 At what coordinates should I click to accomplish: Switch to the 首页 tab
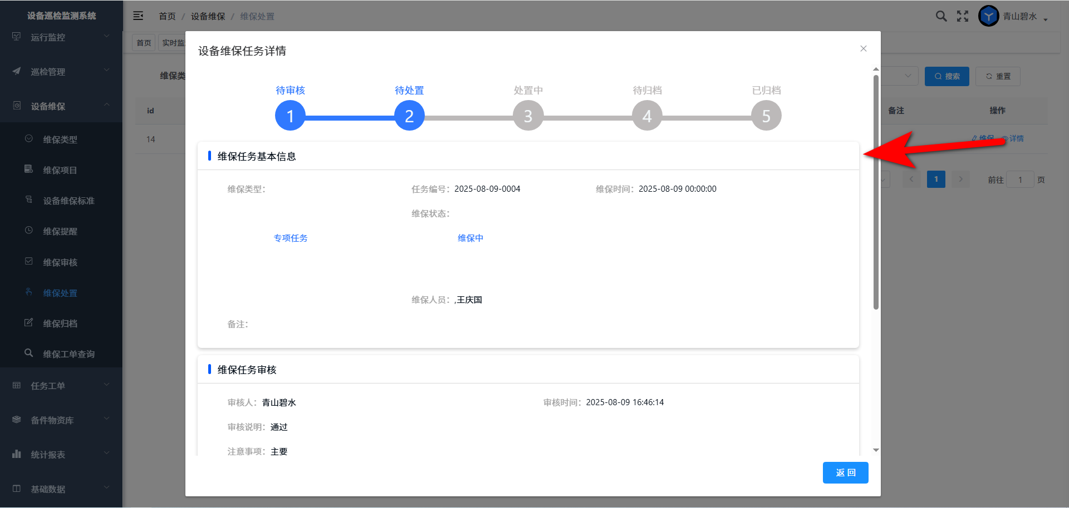point(144,43)
